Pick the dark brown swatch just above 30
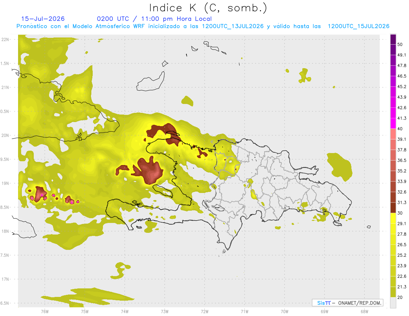 (393, 208)
